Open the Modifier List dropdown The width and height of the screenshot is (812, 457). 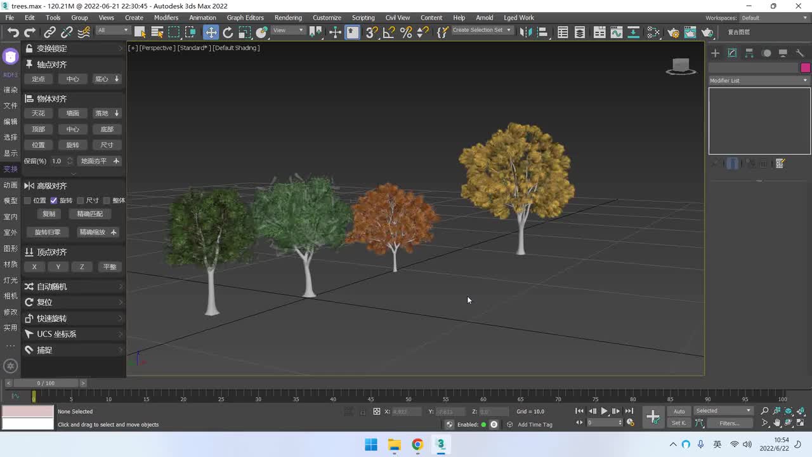click(x=759, y=81)
